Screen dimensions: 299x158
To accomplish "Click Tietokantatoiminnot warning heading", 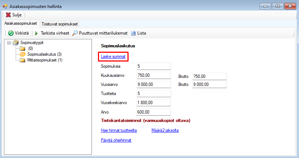I will point(146,121).
